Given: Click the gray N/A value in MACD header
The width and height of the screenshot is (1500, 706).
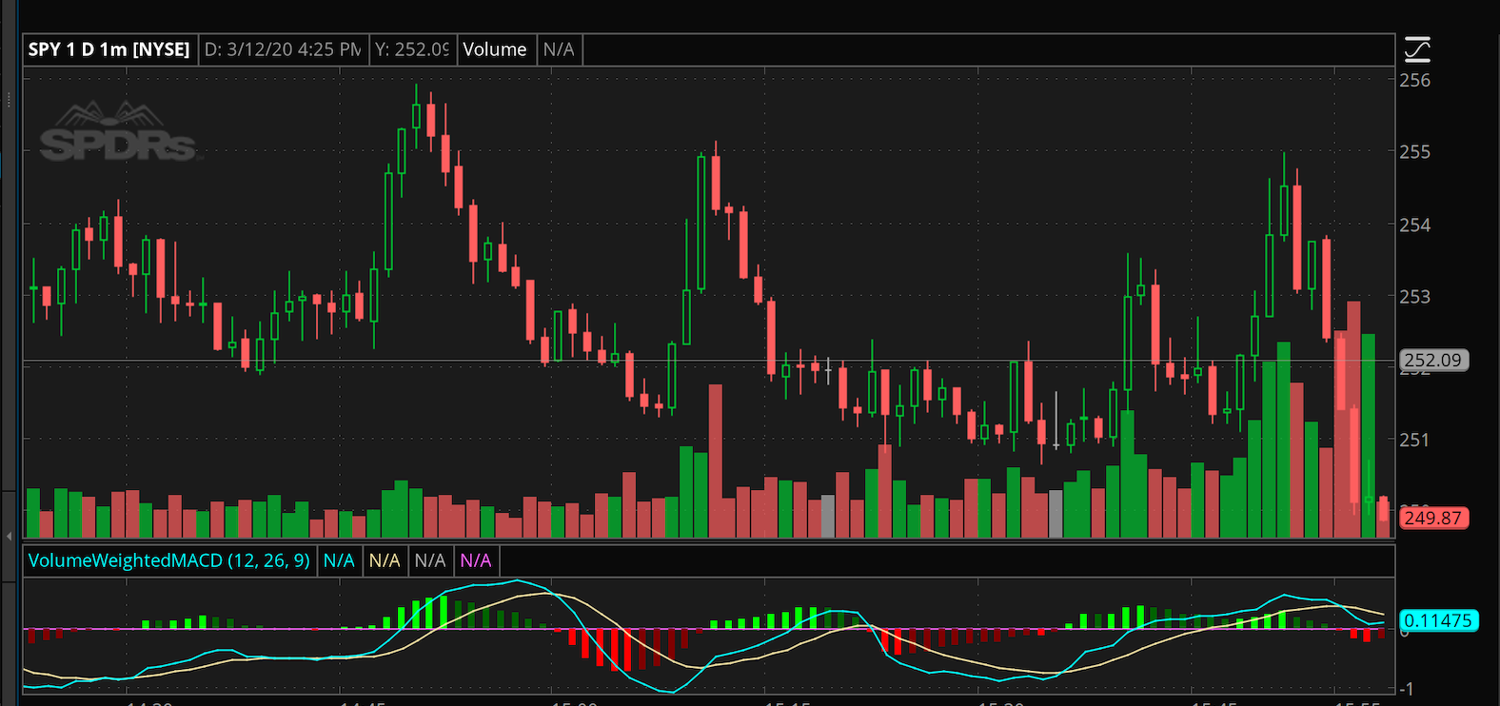Looking at the screenshot, I should (430, 560).
